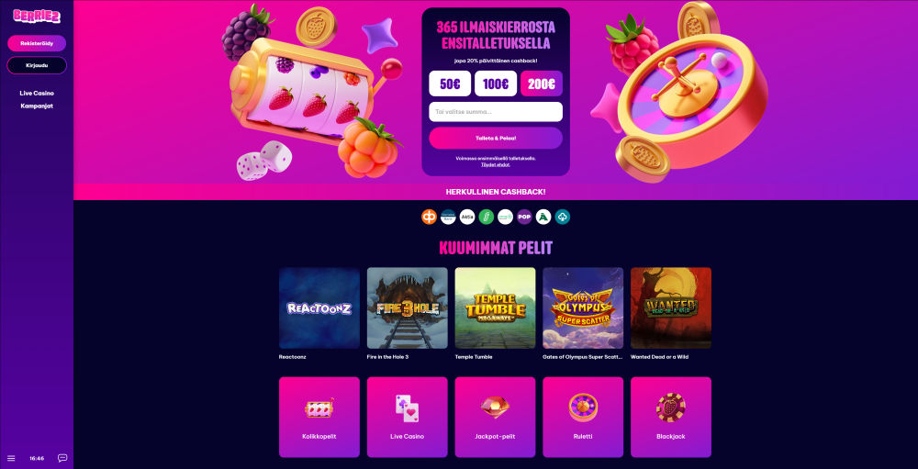The height and width of the screenshot is (469, 918).
Task: Click the Rekisteröidy button
Action: (37, 43)
